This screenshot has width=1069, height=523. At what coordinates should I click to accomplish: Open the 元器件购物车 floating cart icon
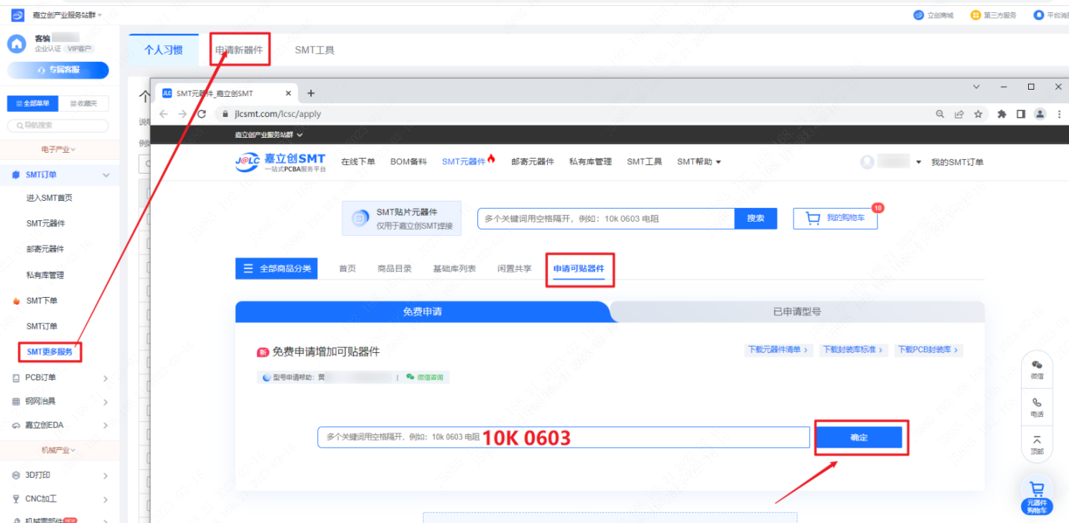tap(1037, 496)
